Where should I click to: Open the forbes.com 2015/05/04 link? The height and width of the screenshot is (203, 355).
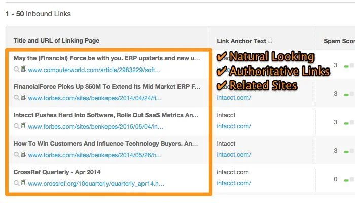(95, 127)
